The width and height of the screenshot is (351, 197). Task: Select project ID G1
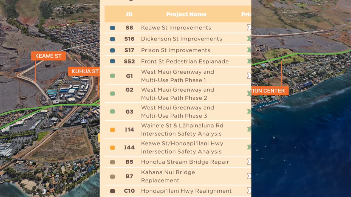point(129,76)
